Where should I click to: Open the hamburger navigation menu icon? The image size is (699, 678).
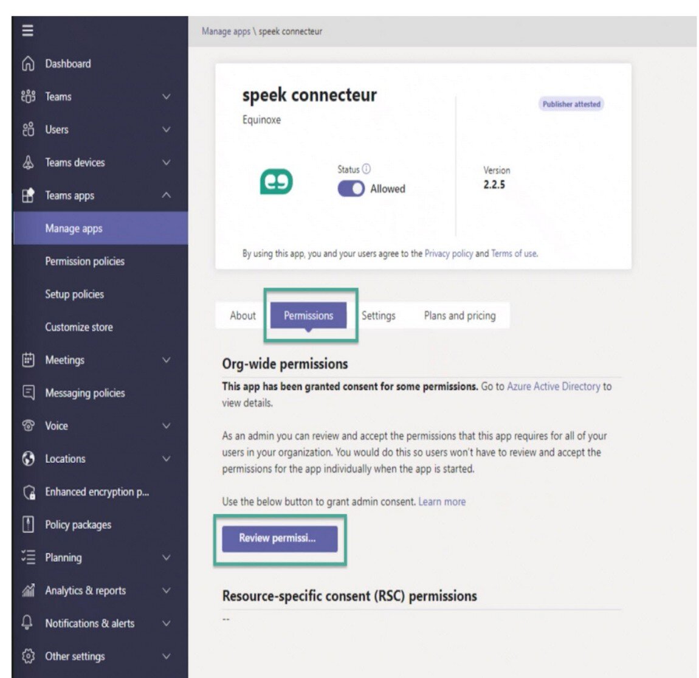27,30
